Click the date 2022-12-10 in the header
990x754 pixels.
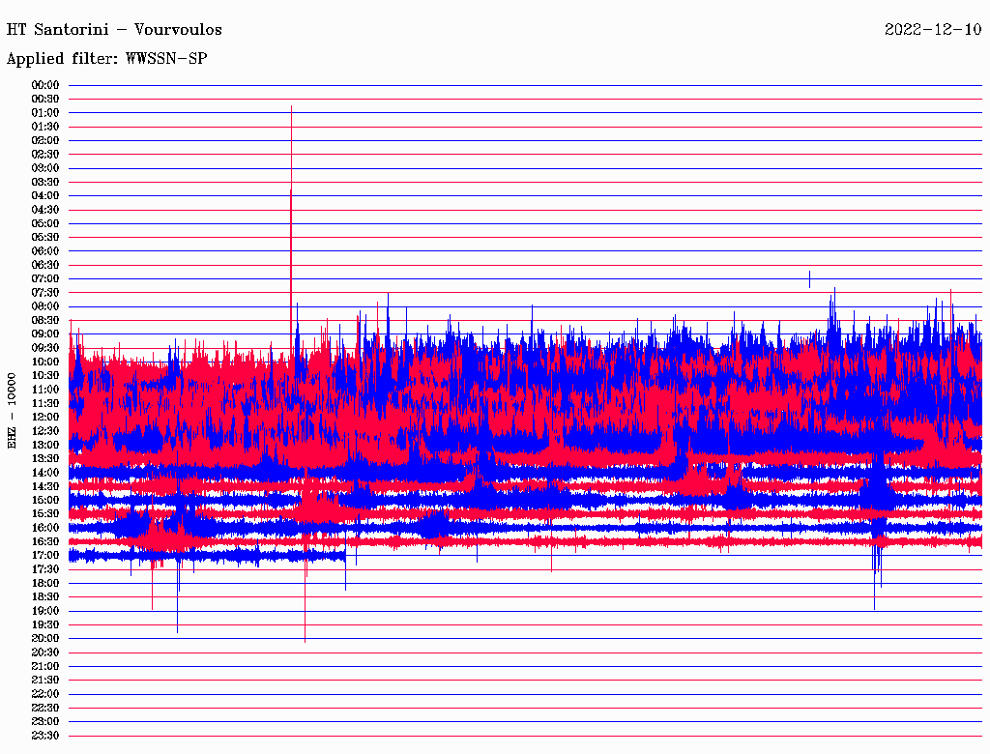point(933,30)
